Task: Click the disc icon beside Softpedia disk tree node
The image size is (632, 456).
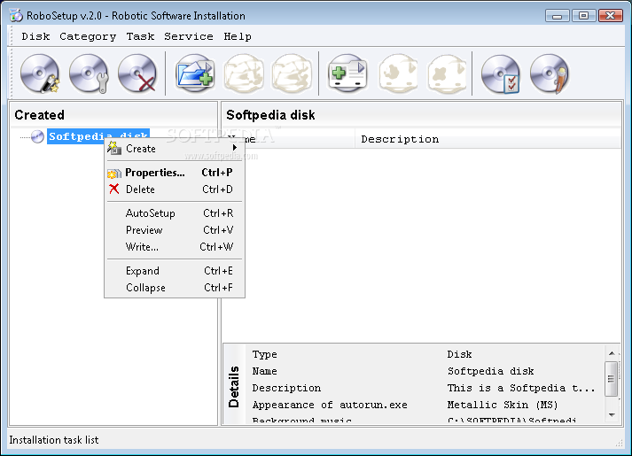Action: 37,137
